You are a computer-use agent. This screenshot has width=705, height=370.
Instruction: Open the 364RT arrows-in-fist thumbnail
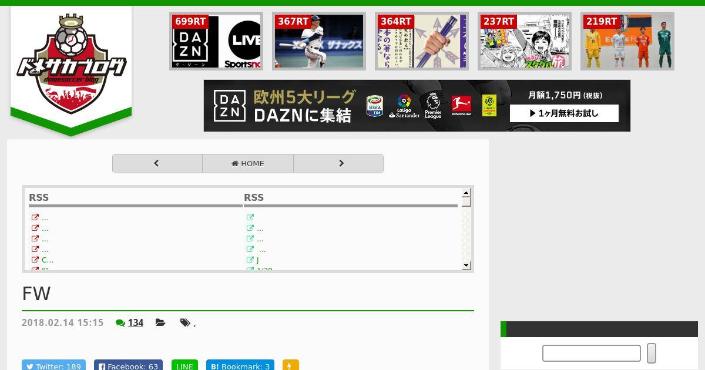tap(422, 41)
